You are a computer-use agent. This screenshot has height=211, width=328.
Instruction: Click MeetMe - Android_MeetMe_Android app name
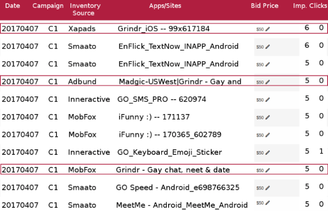tap(182, 205)
